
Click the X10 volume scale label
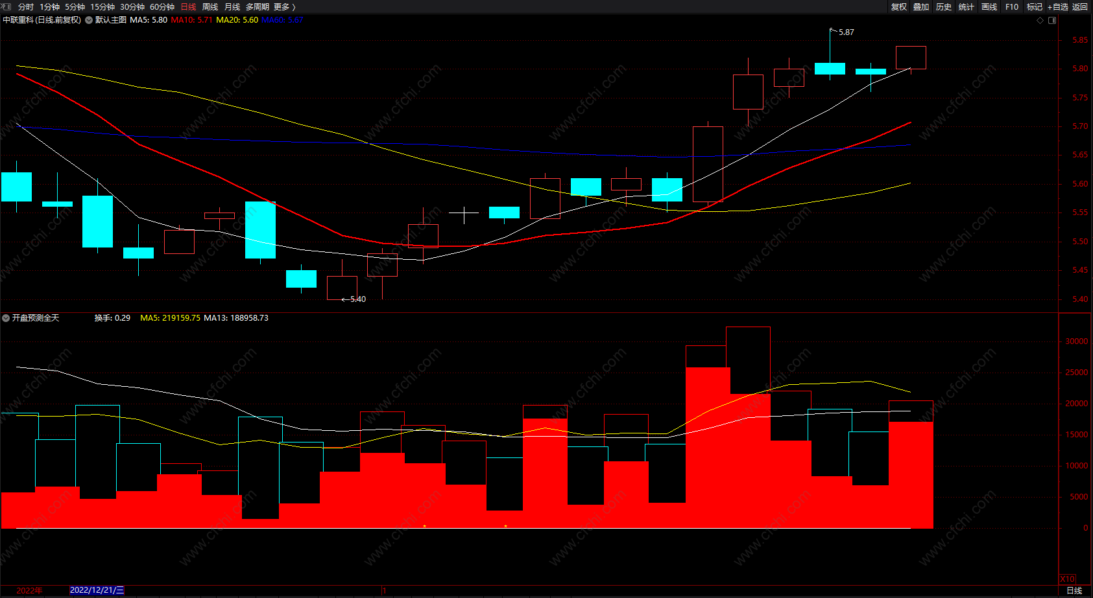(1068, 579)
